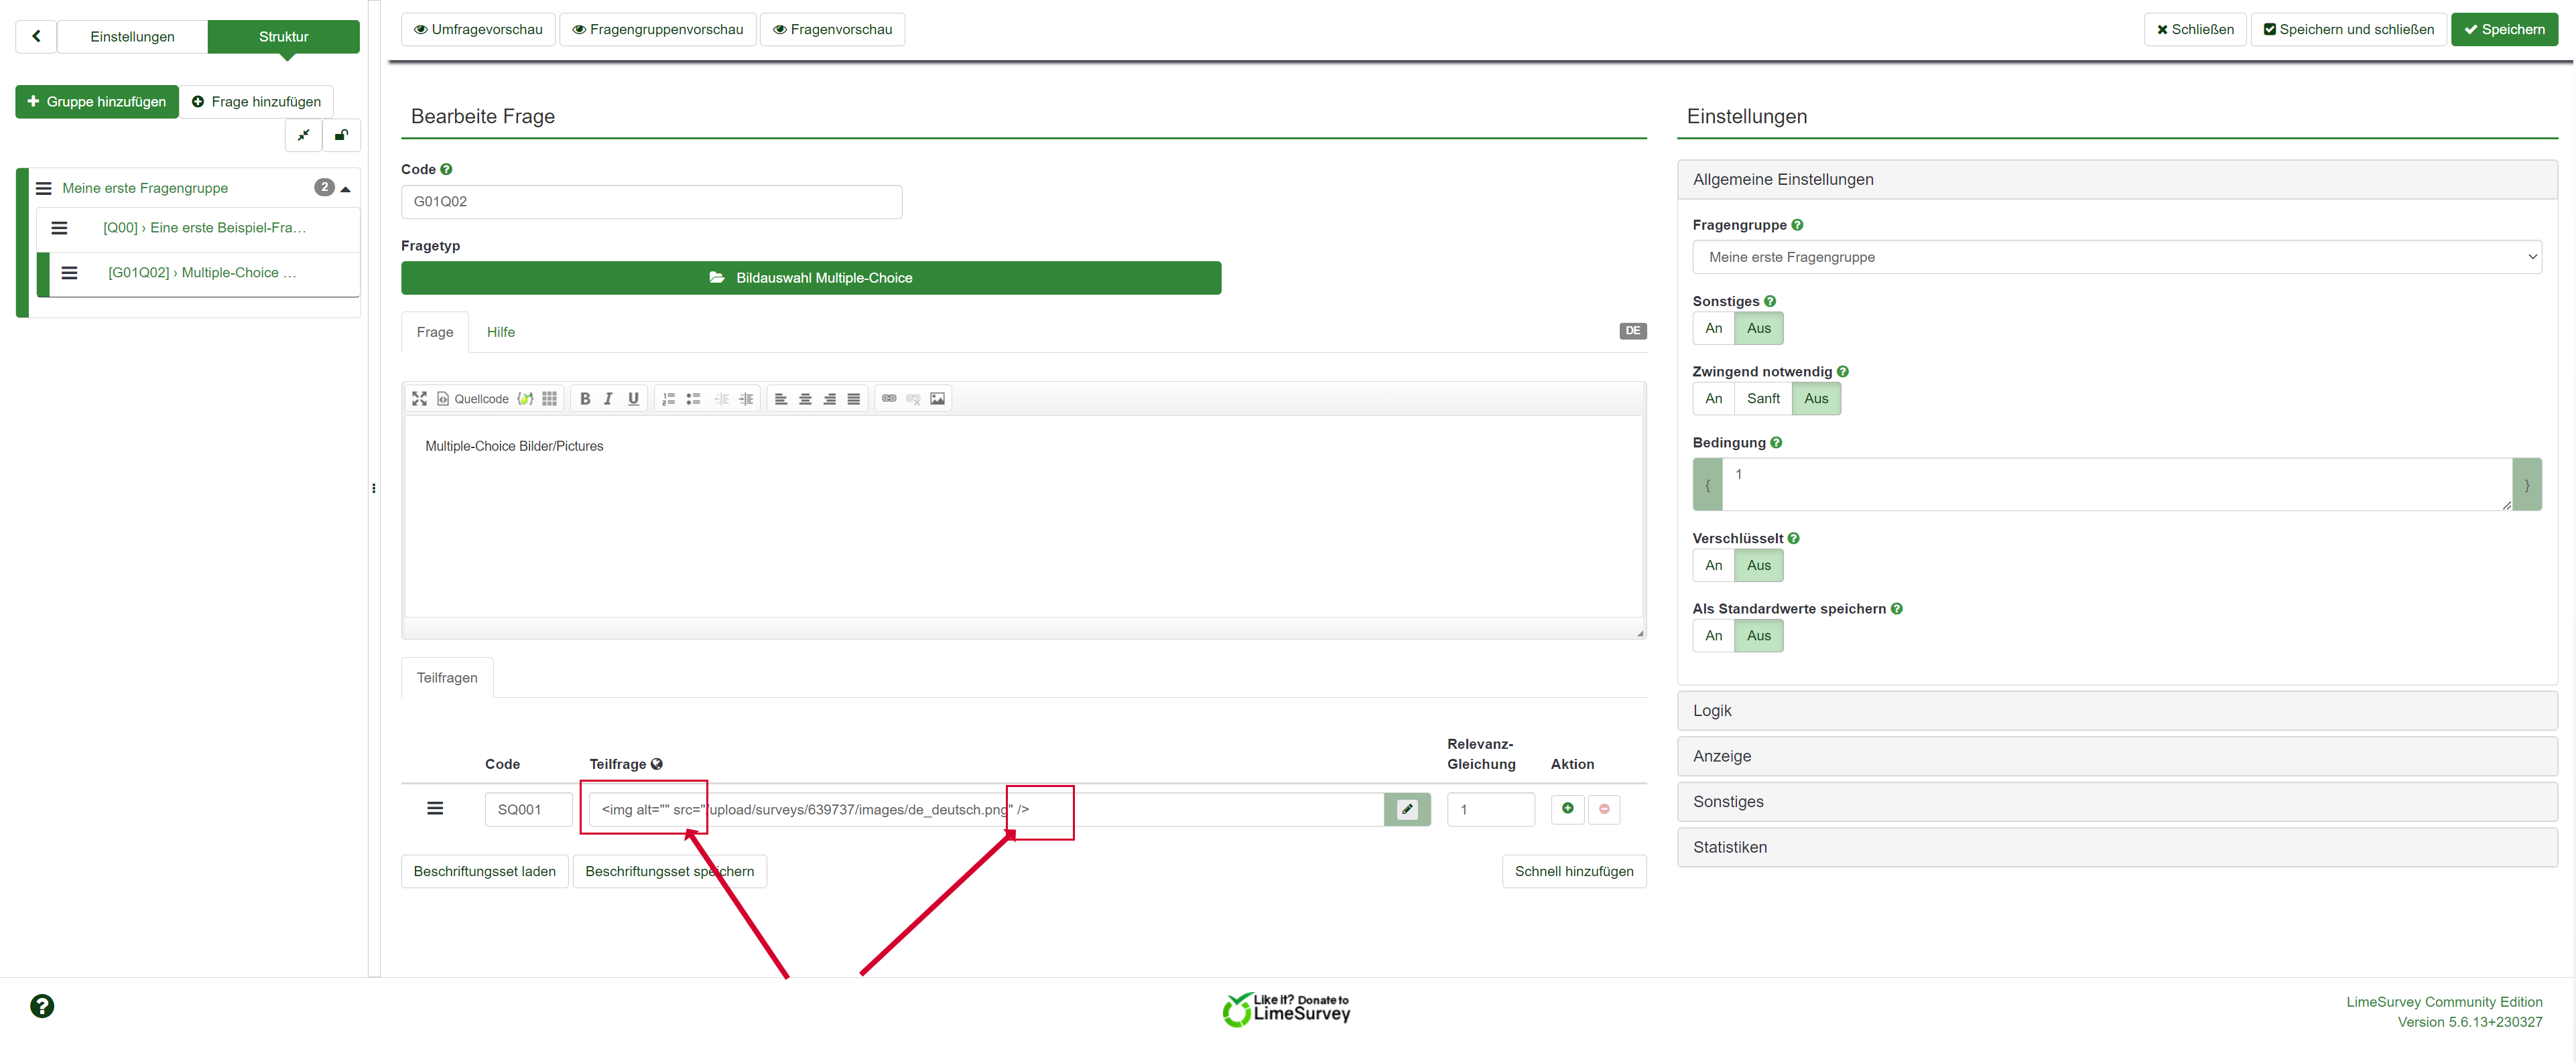
Task: Set Zwingend notwendig to Sanft
Action: coord(1762,399)
